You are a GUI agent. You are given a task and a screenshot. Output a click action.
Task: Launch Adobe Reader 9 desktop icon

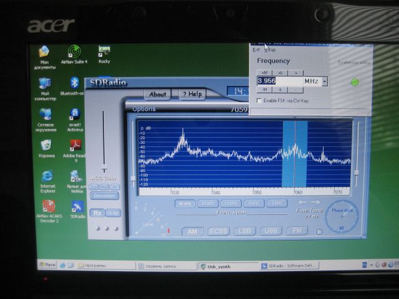coord(74,151)
